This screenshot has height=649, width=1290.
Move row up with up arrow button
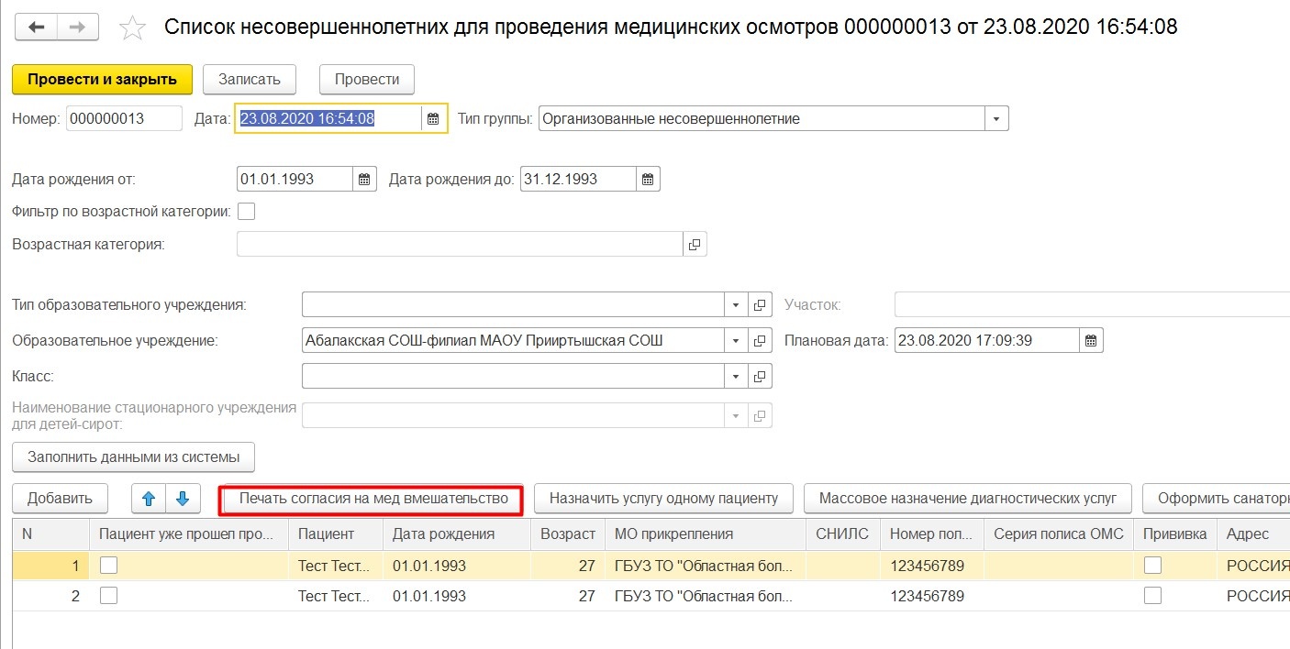point(150,499)
